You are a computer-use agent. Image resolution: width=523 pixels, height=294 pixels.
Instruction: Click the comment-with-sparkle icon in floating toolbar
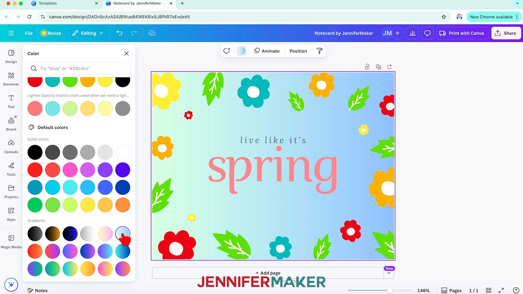click(x=227, y=51)
